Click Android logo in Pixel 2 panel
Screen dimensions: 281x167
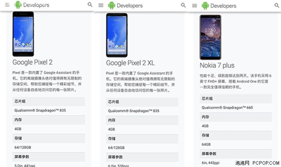18,5
